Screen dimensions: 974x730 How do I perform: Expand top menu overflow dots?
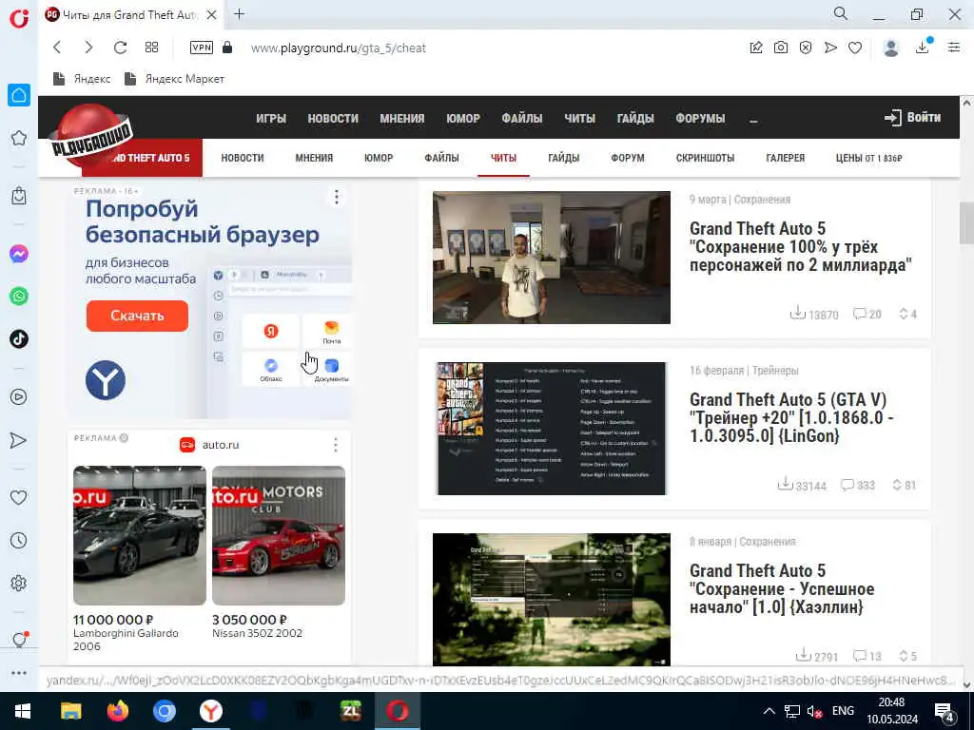click(x=753, y=119)
